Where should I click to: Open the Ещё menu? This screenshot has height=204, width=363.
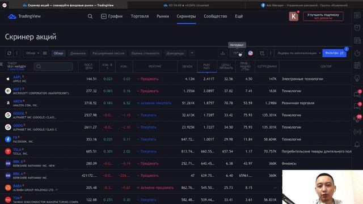pos(239,16)
